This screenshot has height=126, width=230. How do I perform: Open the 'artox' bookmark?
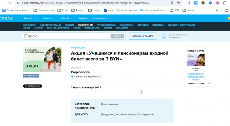point(109,10)
